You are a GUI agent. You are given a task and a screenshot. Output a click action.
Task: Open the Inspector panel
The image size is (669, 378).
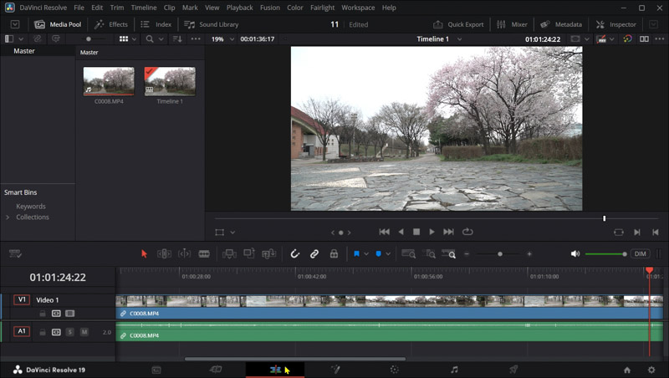[x=615, y=24]
